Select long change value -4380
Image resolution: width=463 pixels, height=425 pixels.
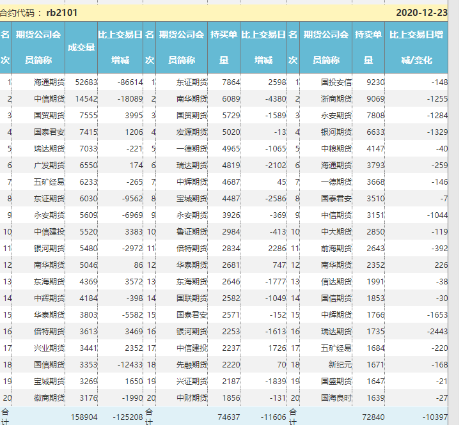tap(276, 98)
